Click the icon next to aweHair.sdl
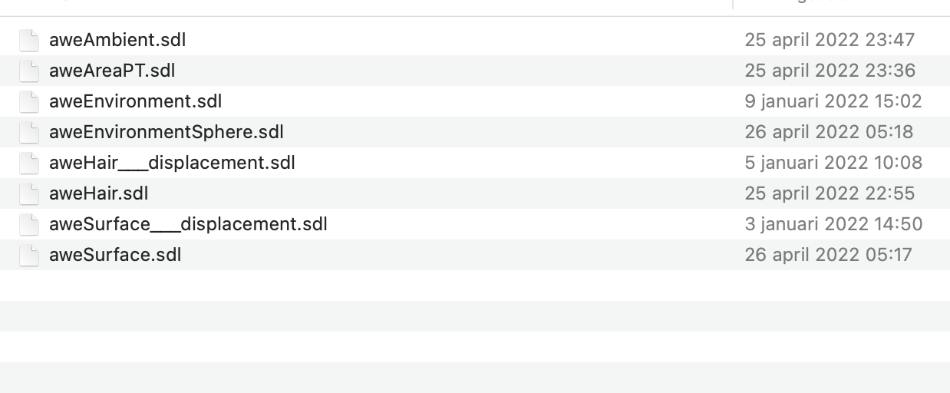This screenshot has height=393, width=950. click(29, 193)
